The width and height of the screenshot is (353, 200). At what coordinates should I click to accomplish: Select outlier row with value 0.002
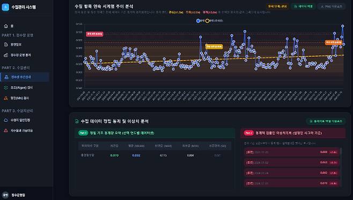point(292,173)
